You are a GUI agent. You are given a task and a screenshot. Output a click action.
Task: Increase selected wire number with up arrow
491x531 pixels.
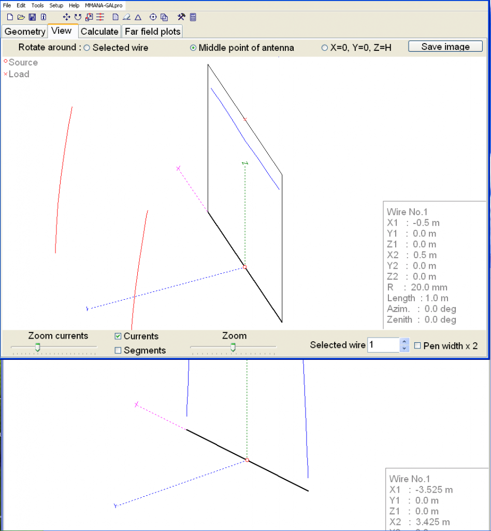point(405,342)
